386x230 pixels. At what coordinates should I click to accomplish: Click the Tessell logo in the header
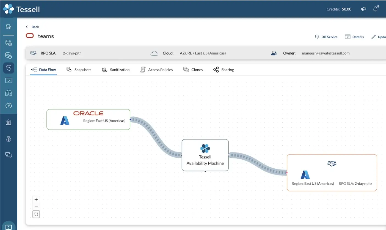point(21,9)
